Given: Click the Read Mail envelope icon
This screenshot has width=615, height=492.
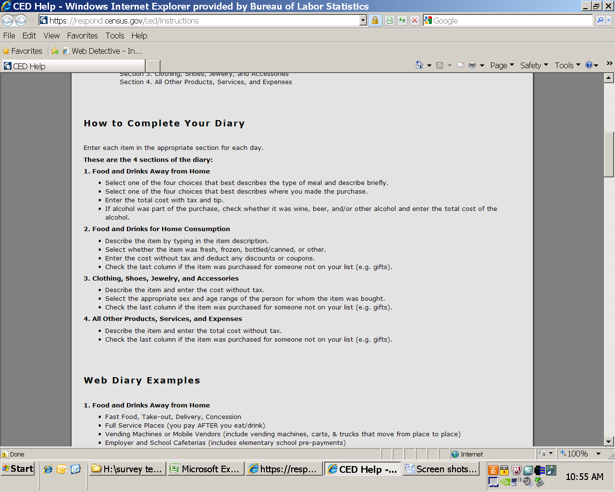Looking at the screenshot, I should [461, 65].
